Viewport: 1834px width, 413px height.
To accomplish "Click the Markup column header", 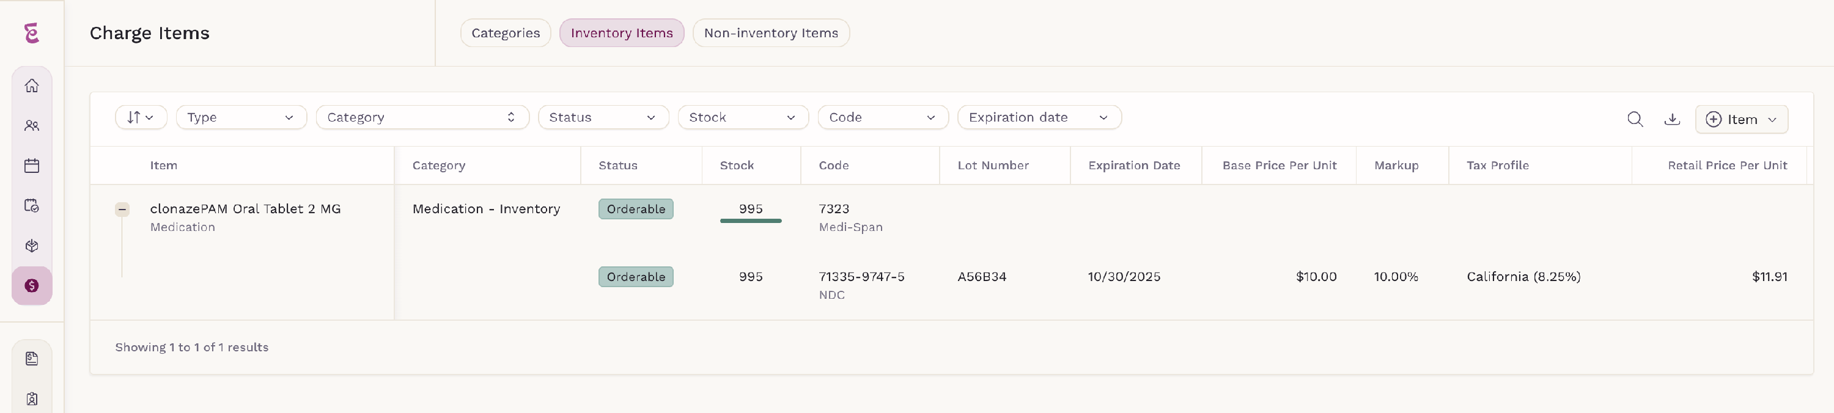I will pyautogui.click(x=1396, y=165).
